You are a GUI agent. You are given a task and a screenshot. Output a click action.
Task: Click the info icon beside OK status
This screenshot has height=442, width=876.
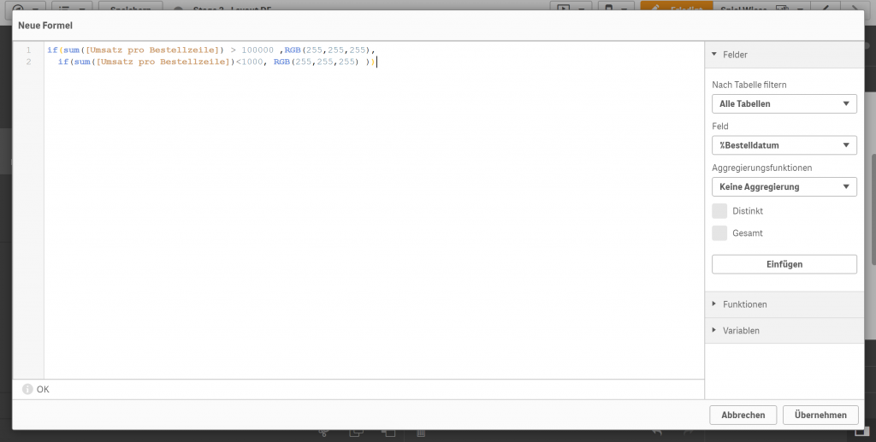click(x=27, y=389)
